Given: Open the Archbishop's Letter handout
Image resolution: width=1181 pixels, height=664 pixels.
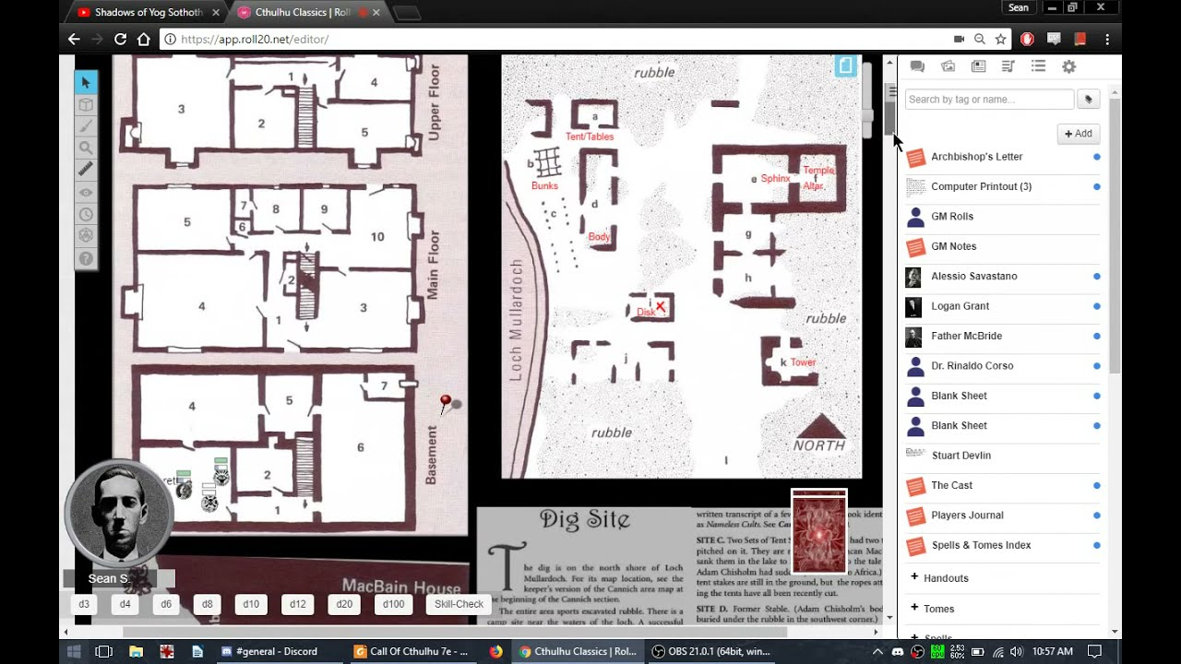Looking at the screenshot, I should coord(976,157).
